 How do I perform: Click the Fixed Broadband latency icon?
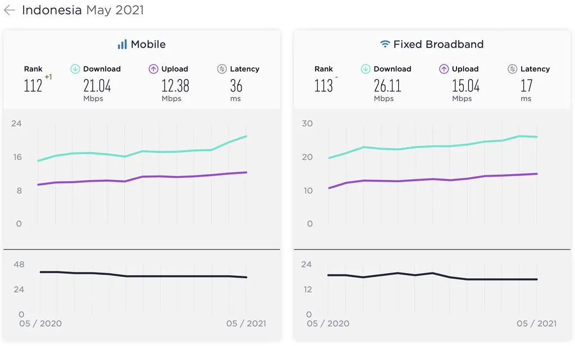512,69
